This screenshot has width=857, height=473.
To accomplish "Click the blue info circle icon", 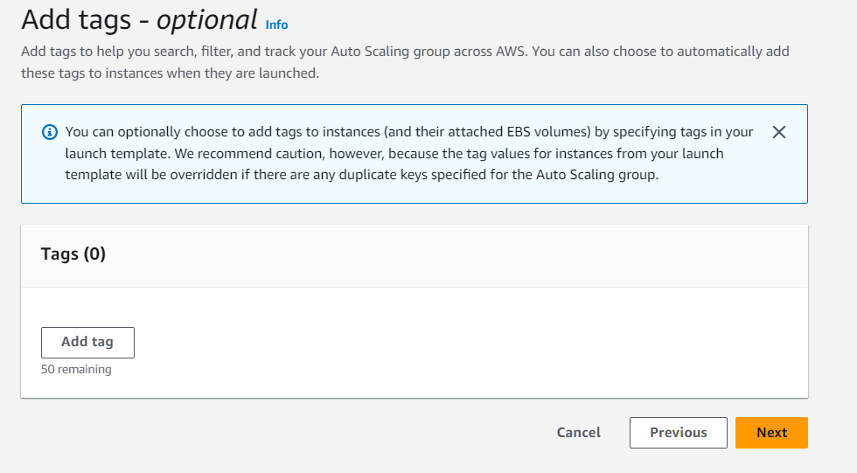I will coord(50,132).
